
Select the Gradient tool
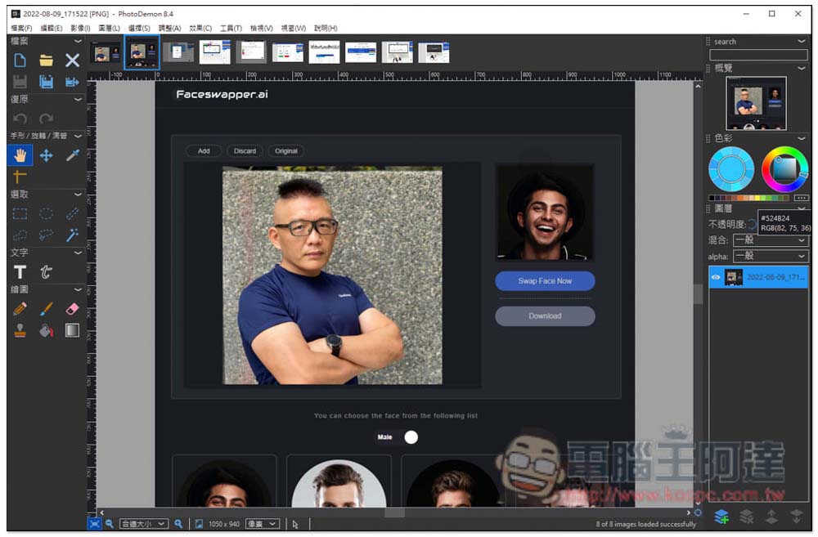(73, 330)
